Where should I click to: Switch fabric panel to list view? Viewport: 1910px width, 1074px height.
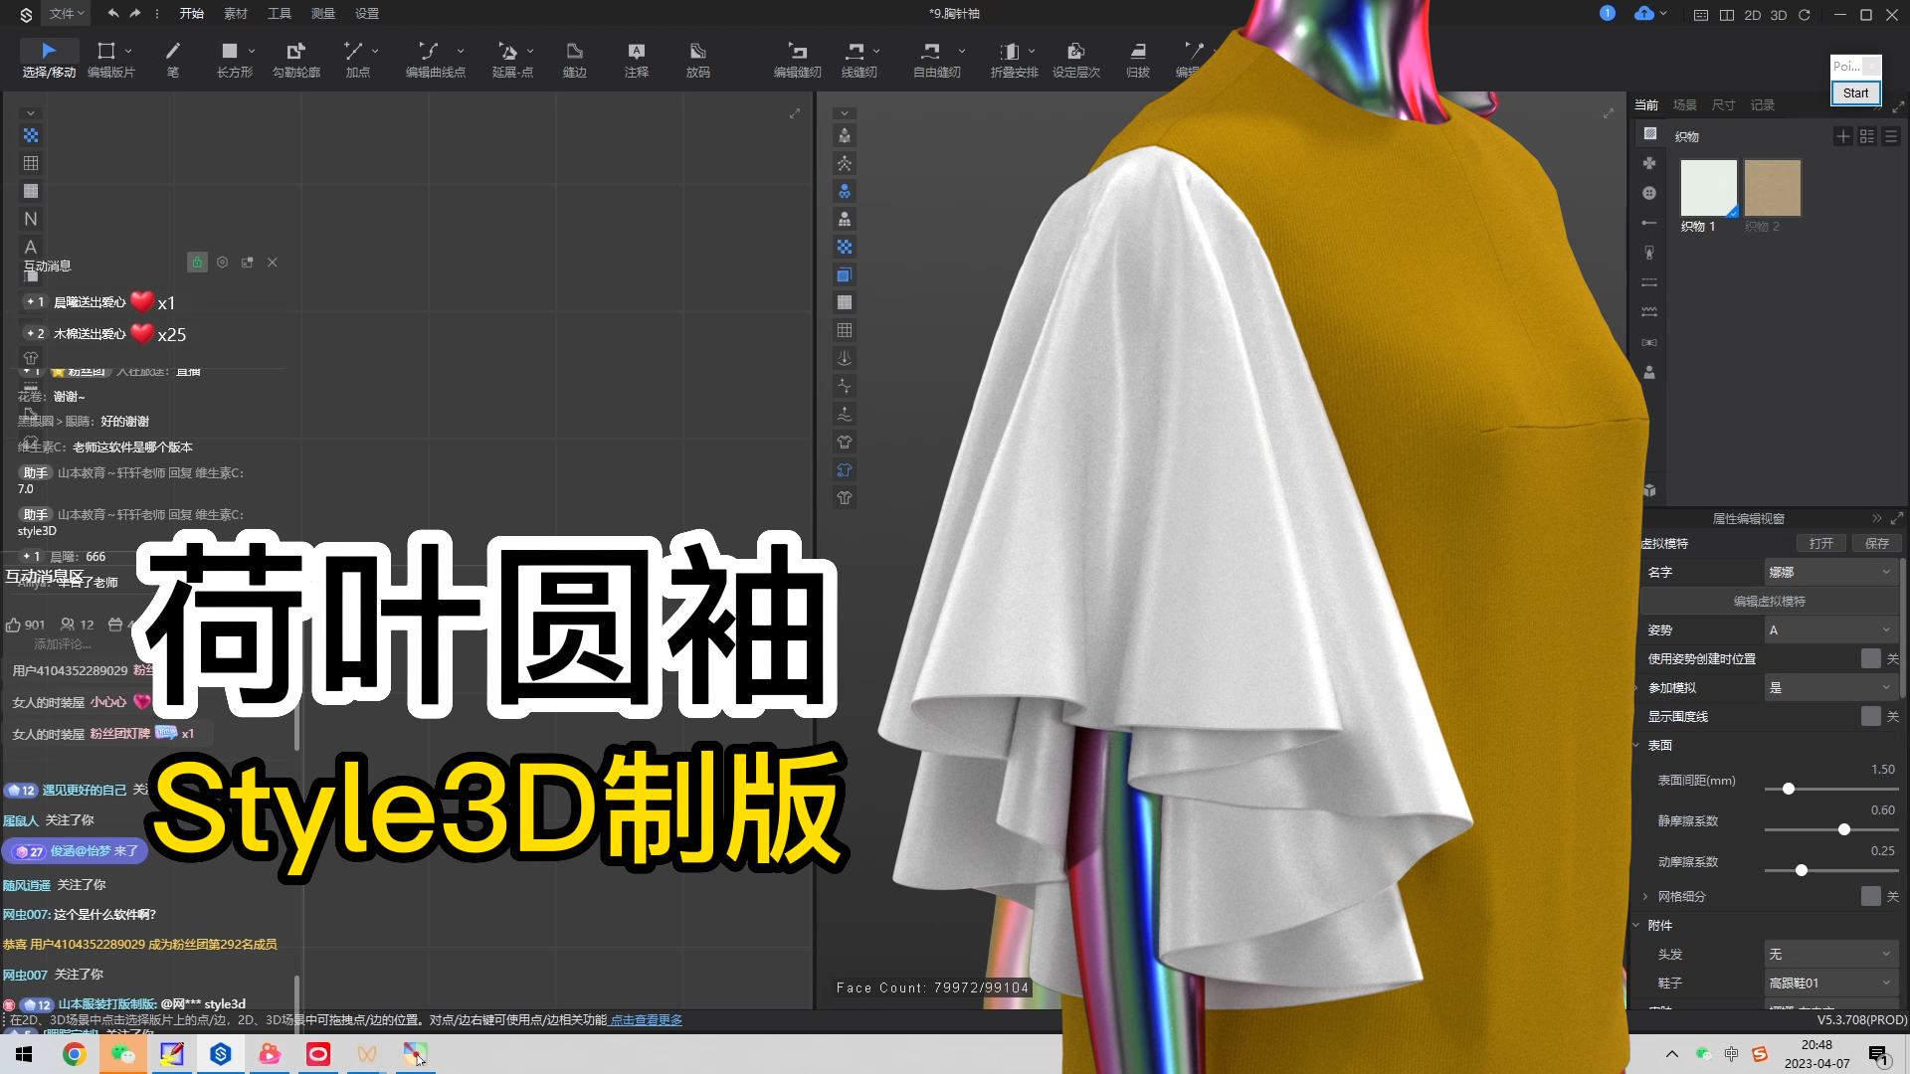[1891, 136]
